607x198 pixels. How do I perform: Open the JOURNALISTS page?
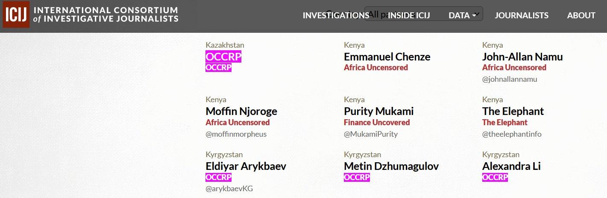[521, 15]
